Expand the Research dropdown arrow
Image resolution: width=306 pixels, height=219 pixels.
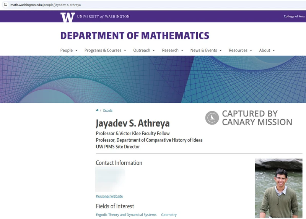click(x=182, y=50)
